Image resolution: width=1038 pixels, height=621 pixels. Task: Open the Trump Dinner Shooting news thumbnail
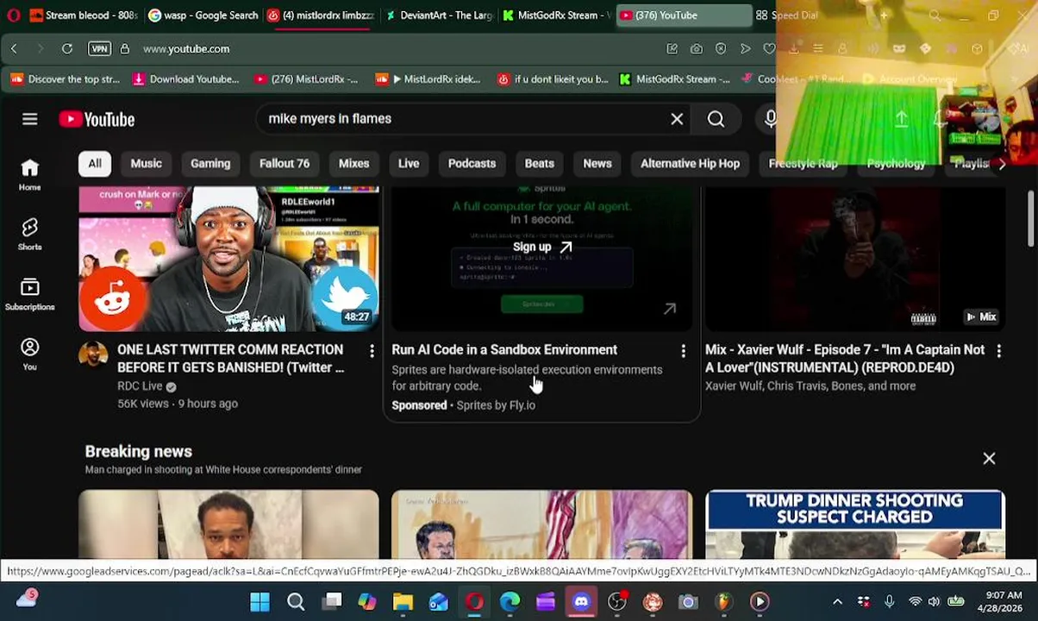click(855, 524)
